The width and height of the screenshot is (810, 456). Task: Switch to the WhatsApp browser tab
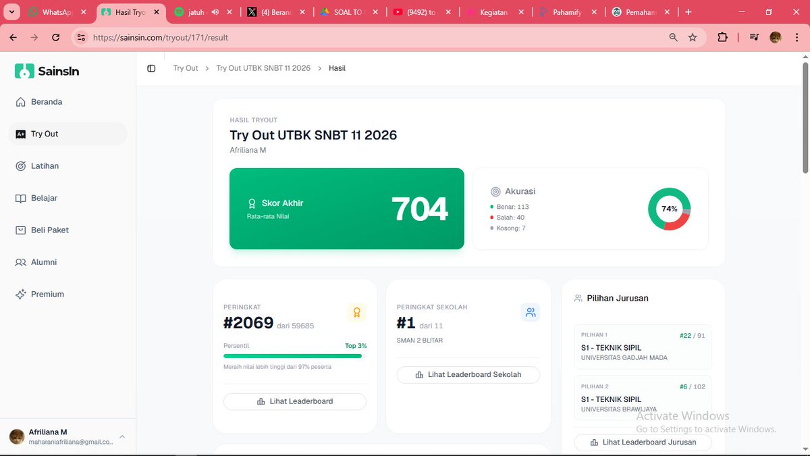[x=57, y=12]
